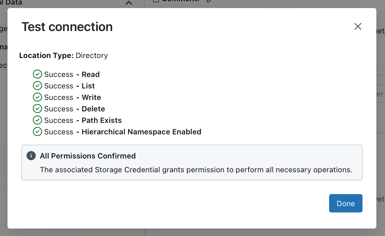
Task: Close the Test connection dialog
Action: (358, 26)
